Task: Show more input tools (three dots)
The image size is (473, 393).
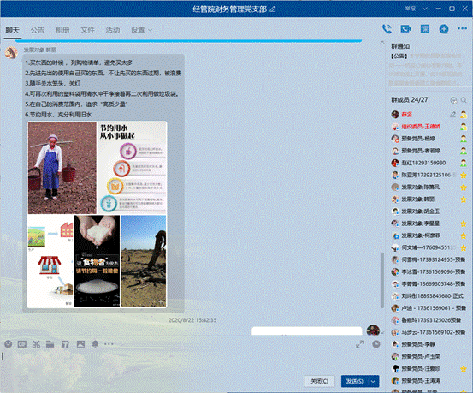Action: pyautogui.click(x=109, y=344)
